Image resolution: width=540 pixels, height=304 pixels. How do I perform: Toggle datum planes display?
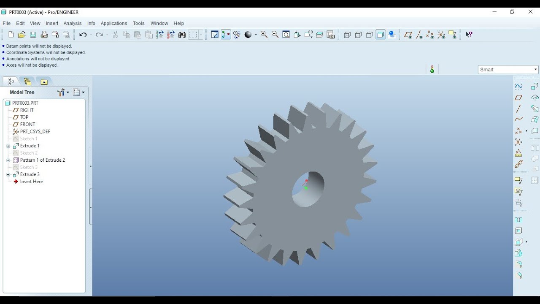point(408,35)
